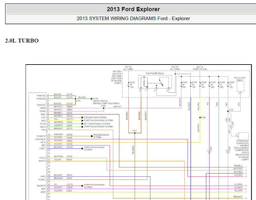Click the "GENMON" pin label
256x200 pixels.
click(x=41, y=186)
